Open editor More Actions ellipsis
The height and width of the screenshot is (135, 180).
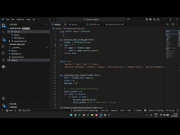click(x=177, y=24)
